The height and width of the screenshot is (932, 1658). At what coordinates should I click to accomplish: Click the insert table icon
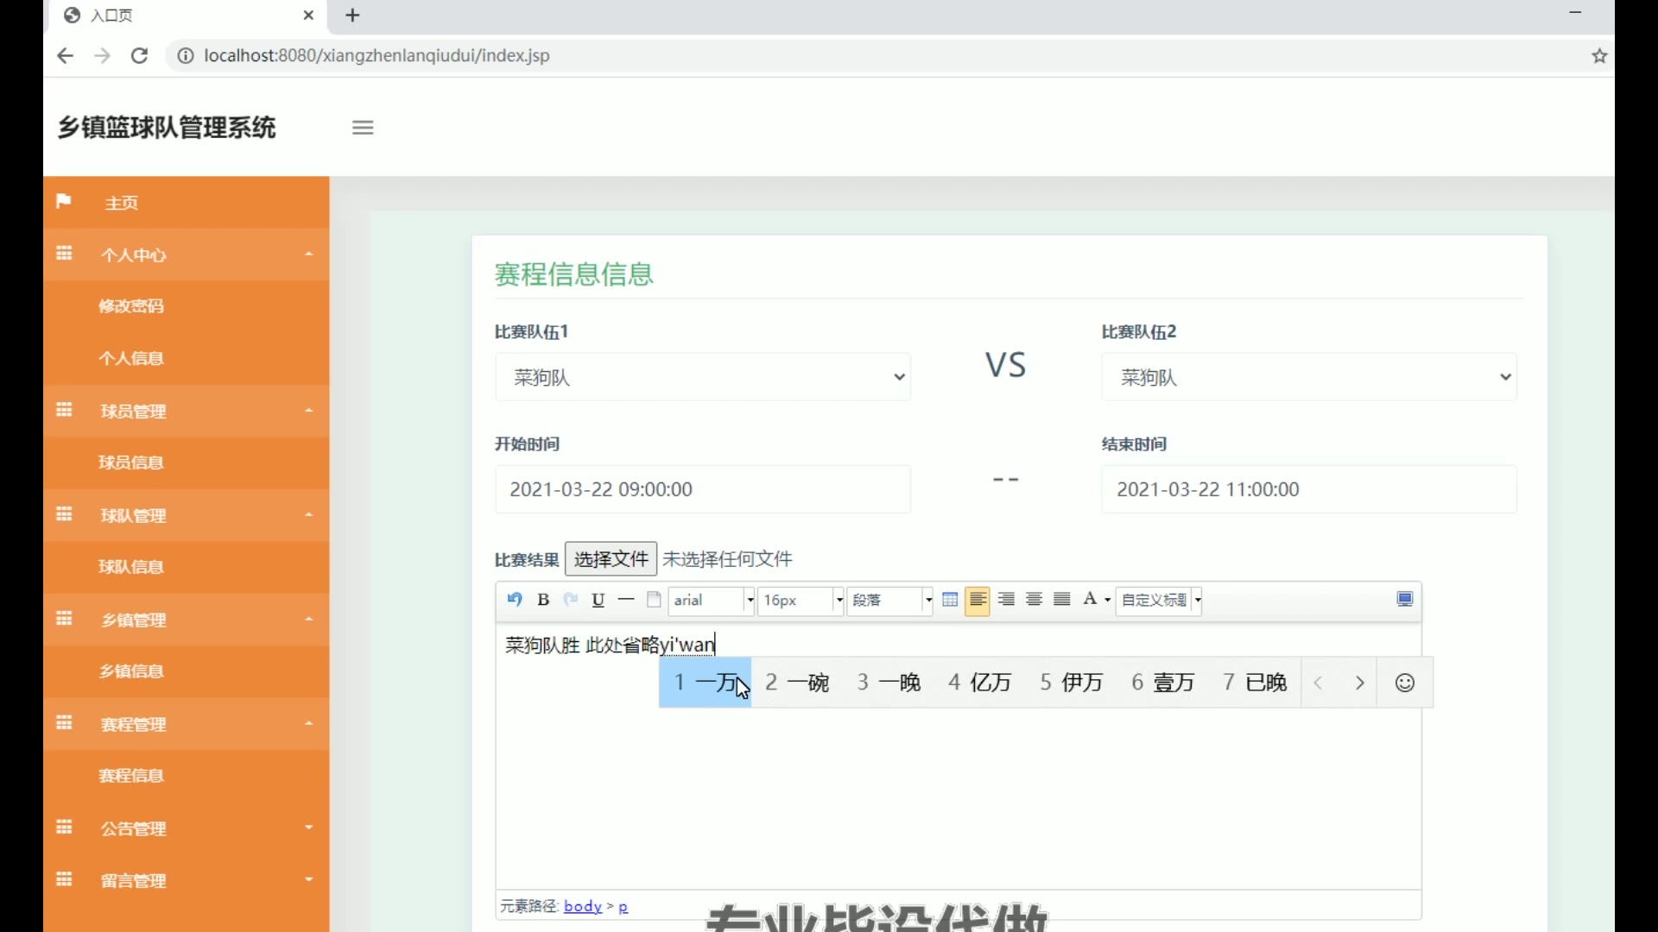950,600
